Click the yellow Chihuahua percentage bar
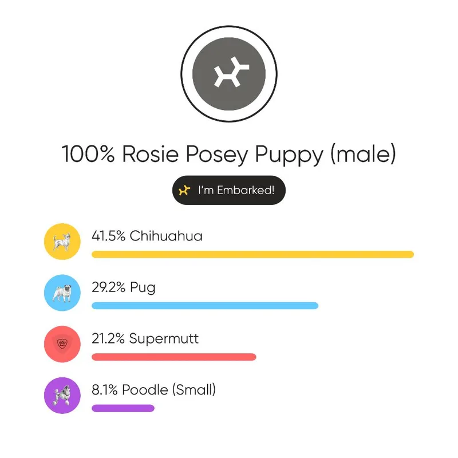Image resolution: width=458 pixels, height=458 pixels. pos(252,254)
